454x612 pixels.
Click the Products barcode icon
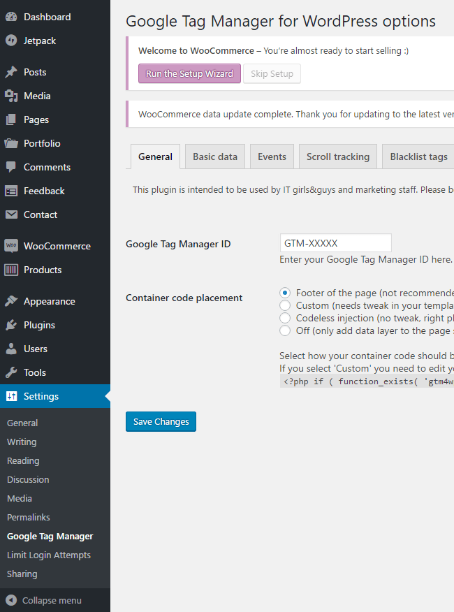coord(11,270)
